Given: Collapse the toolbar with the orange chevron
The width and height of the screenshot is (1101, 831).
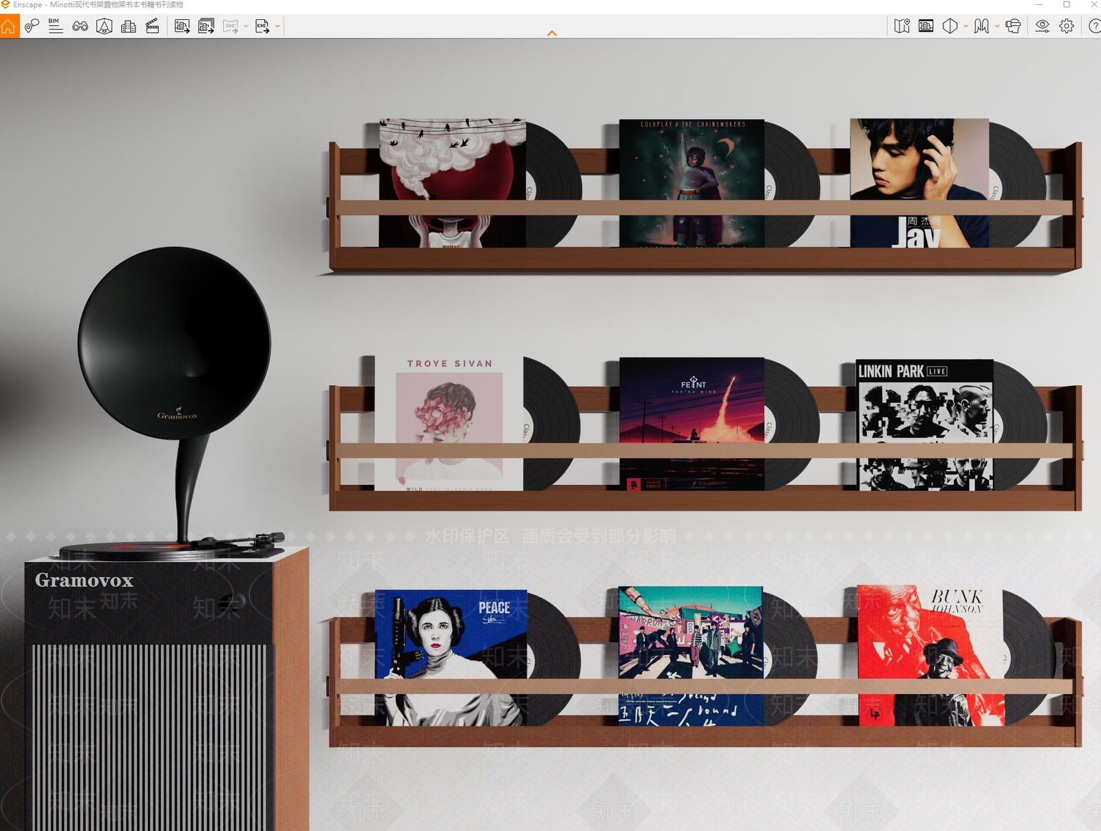Looking at the screenshot, I should pyautogui.click(x=552, y=33).
